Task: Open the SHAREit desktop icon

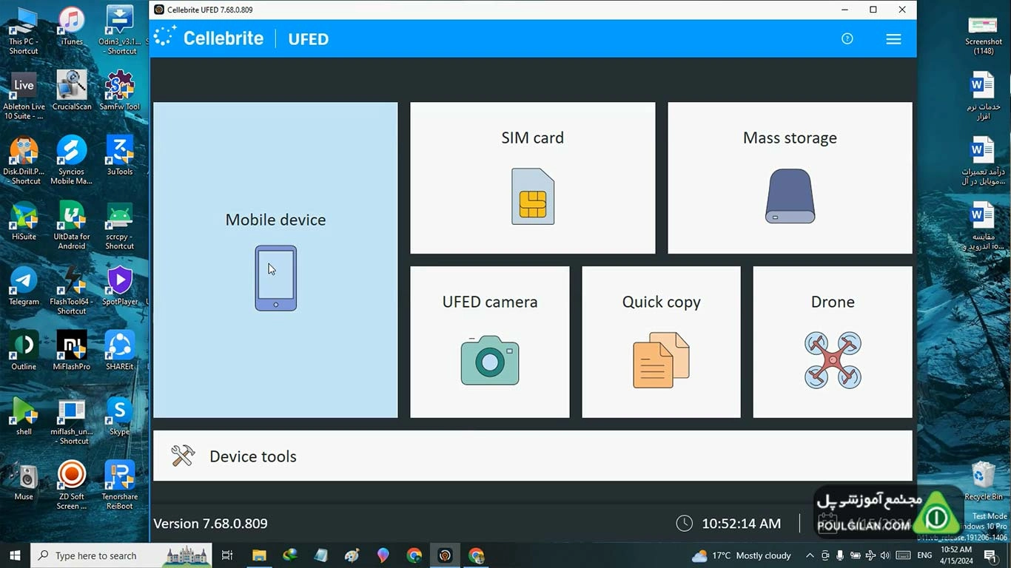Action: (119, 352)
